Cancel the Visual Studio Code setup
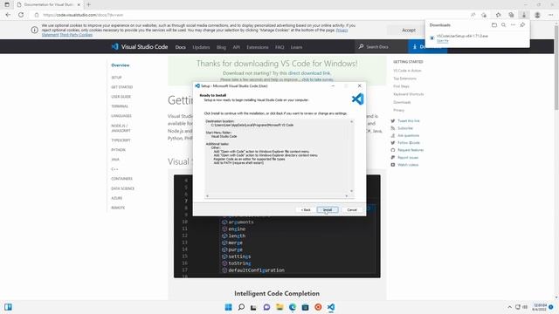Viewport: 559px width, 314px height. tap(352, 209)
